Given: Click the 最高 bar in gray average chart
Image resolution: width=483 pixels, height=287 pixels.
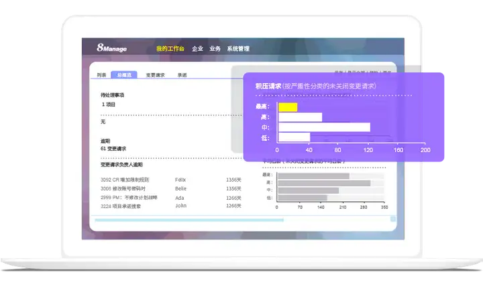Looking at the screenshot, I should (313, 176).
